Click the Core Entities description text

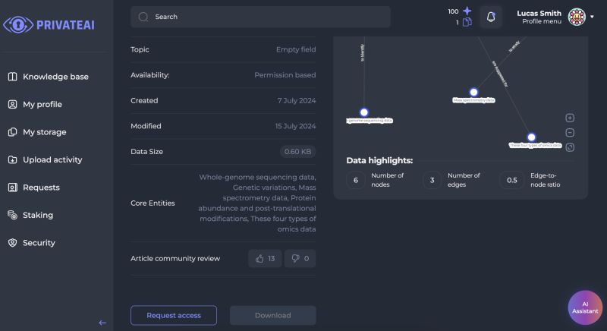click(257, 203)
